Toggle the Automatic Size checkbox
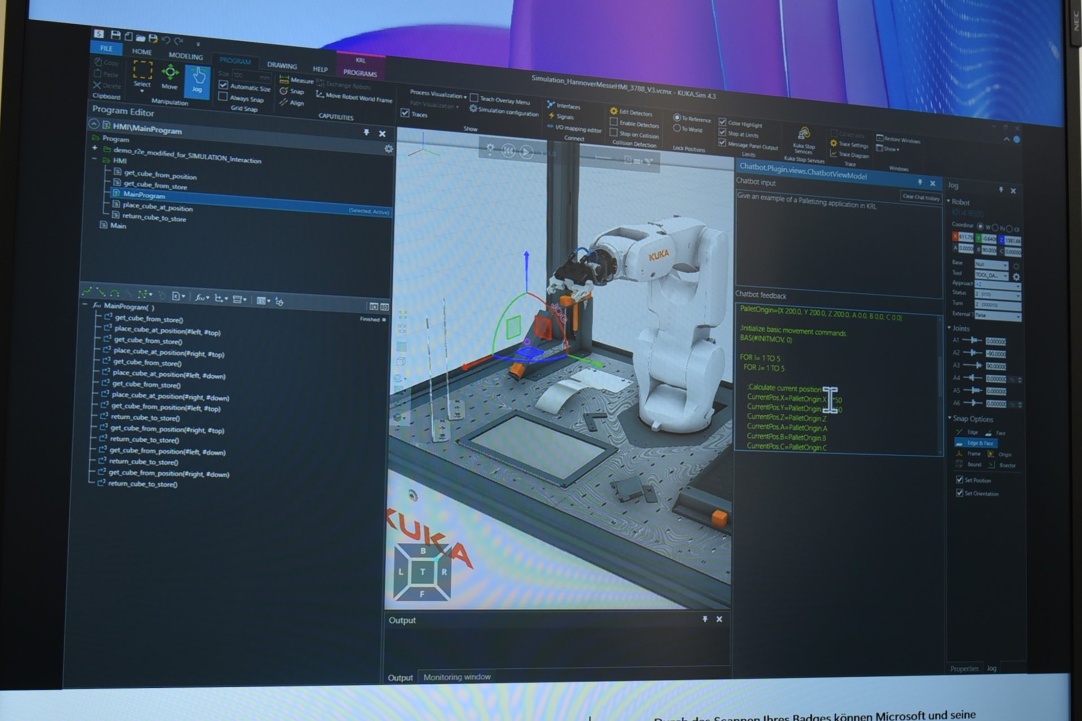This screenshot has height=721, width=1082. (224, 85)
